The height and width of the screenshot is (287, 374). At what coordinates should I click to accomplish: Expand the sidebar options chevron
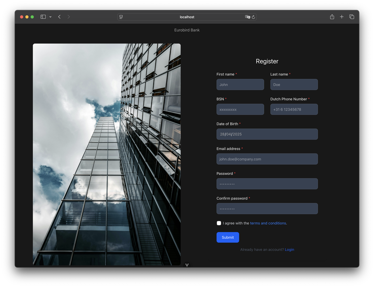50,17
